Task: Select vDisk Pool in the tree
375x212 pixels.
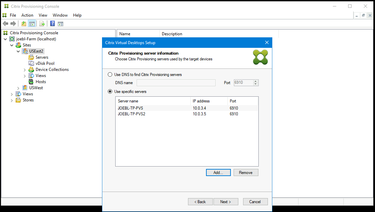Action: [x=45, y=63]
